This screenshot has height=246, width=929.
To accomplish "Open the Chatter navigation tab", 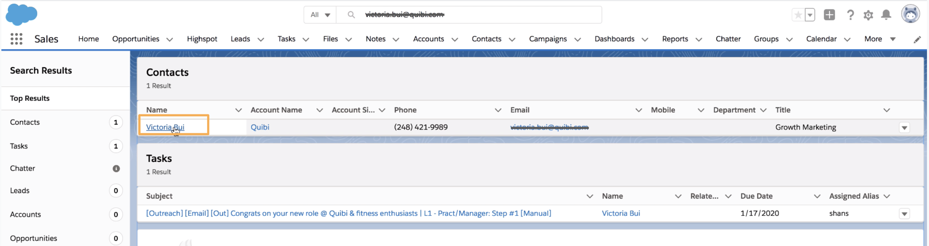I will (728, 39).
